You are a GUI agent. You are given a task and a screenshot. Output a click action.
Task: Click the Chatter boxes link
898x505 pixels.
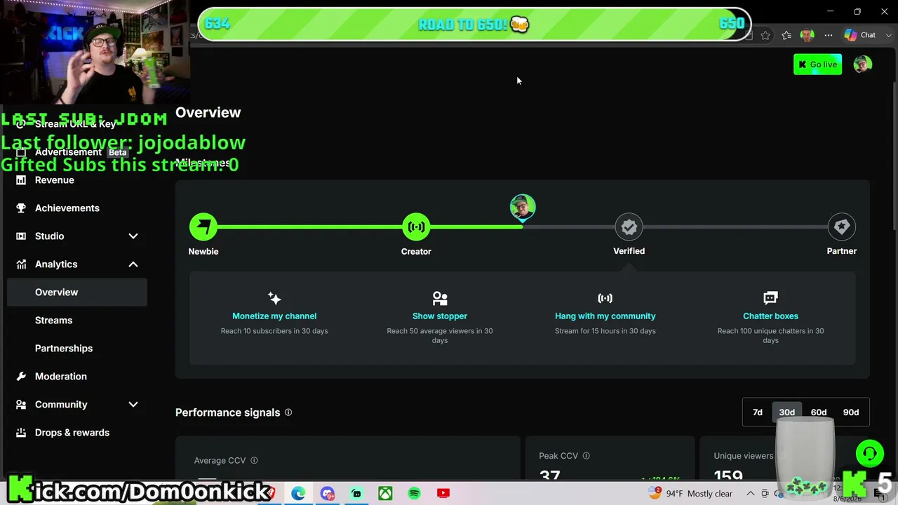770,316
